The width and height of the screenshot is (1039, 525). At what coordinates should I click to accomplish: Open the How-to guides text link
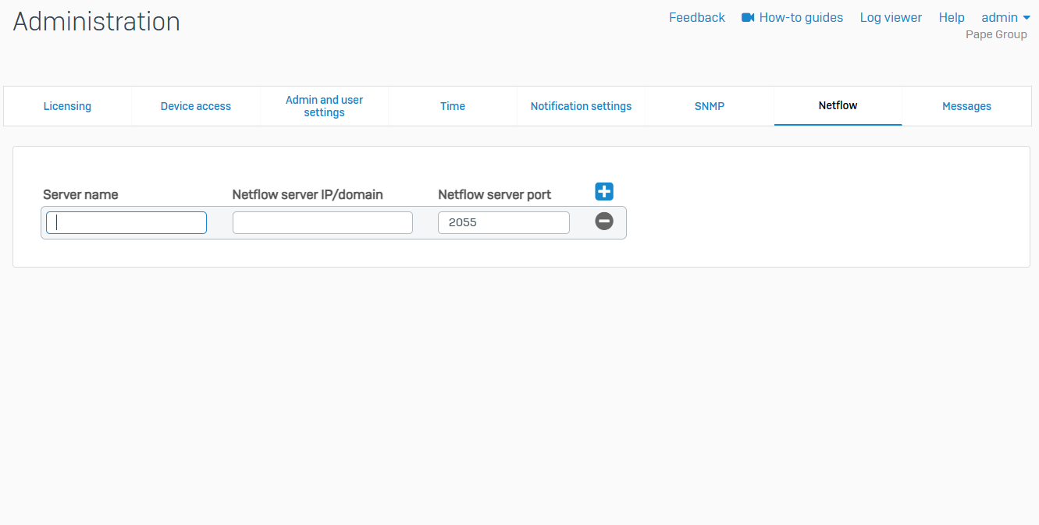(801, 17)
